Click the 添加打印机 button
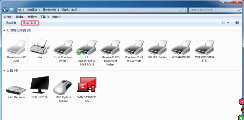244x120 pixels. coord(30,23)
